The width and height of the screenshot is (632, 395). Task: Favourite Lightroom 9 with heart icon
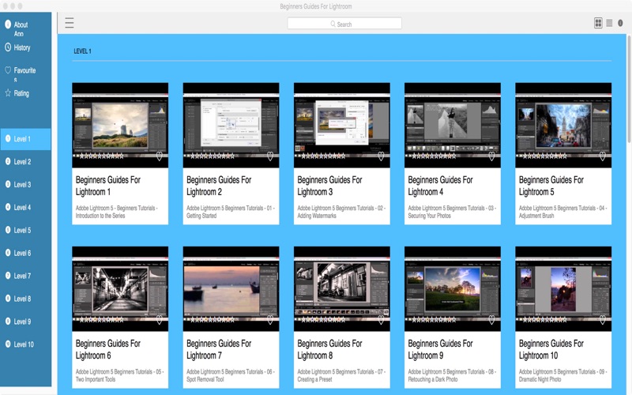[x=491, y=320]
